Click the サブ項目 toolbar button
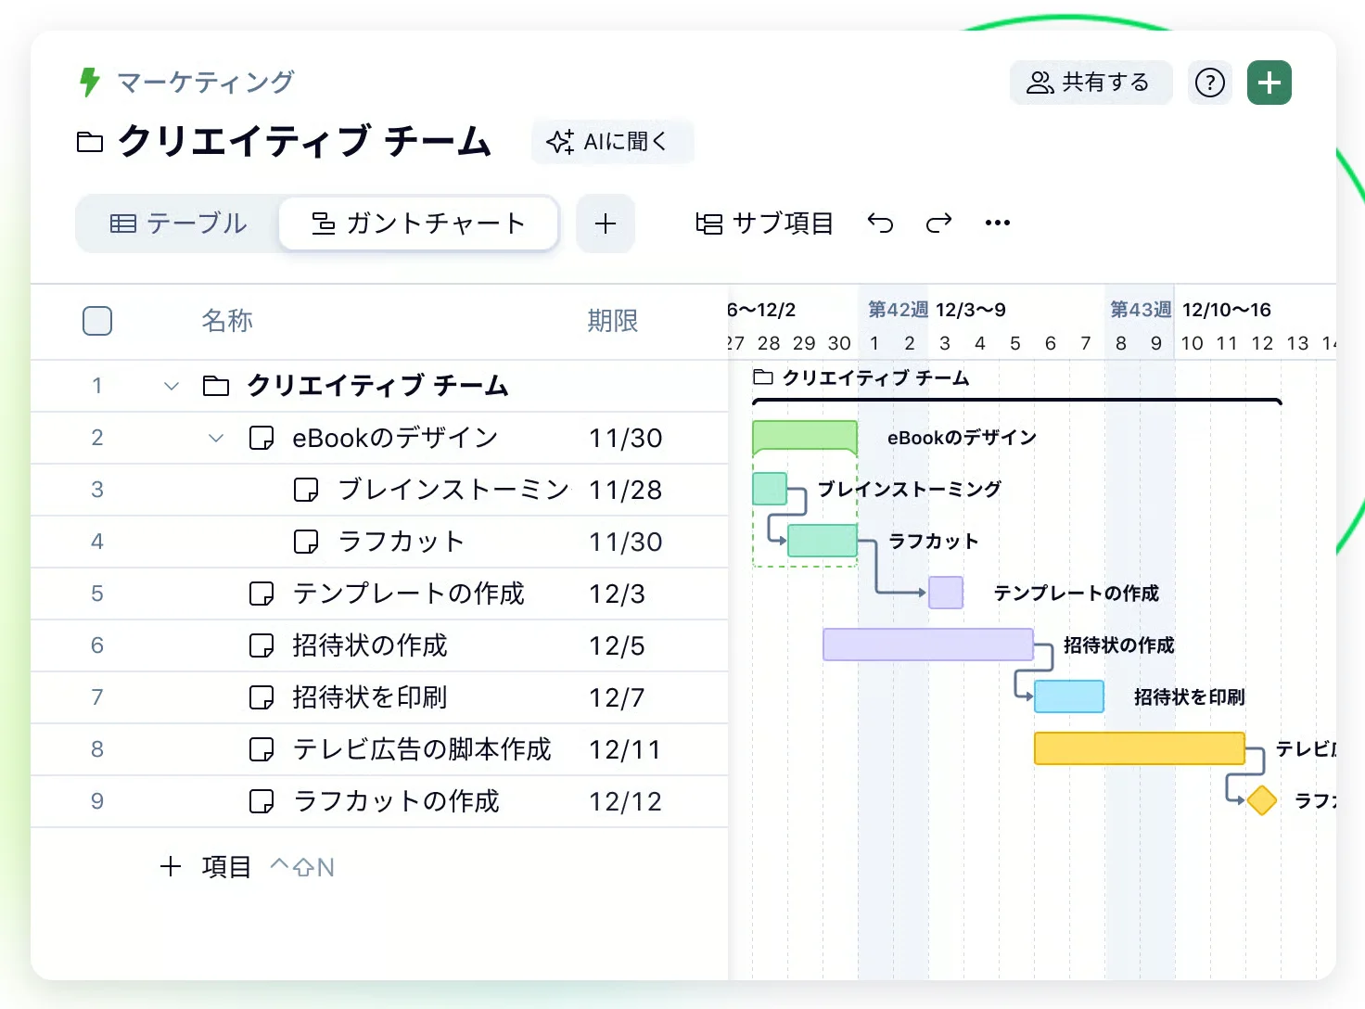This screenshot has height=1009, width=1365. coord(764,223)
